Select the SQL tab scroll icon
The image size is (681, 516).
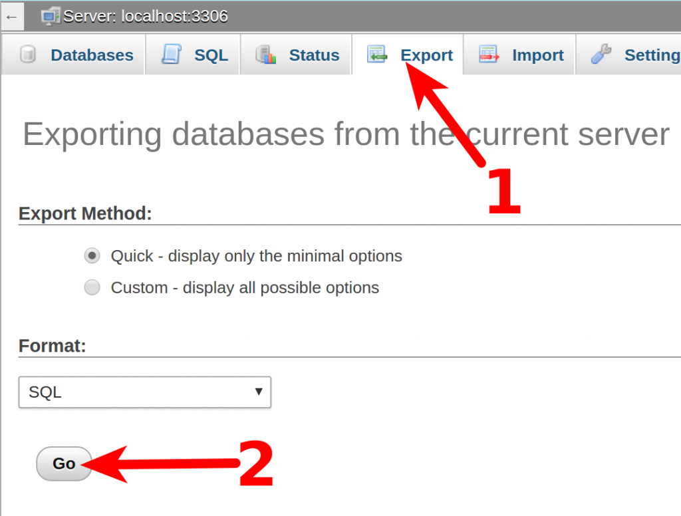pos(173,55)
